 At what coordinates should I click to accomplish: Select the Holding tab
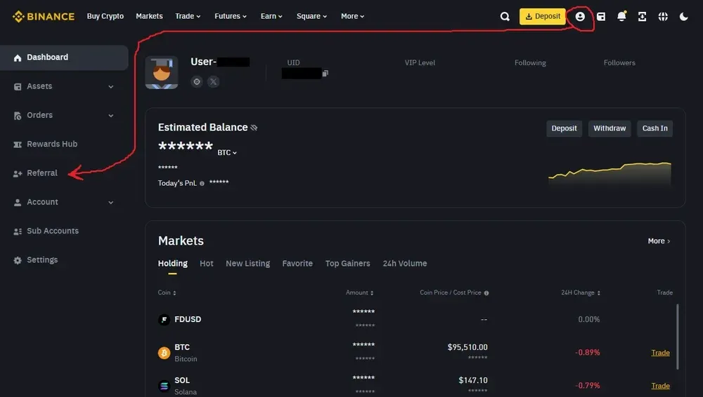[173, 264]
